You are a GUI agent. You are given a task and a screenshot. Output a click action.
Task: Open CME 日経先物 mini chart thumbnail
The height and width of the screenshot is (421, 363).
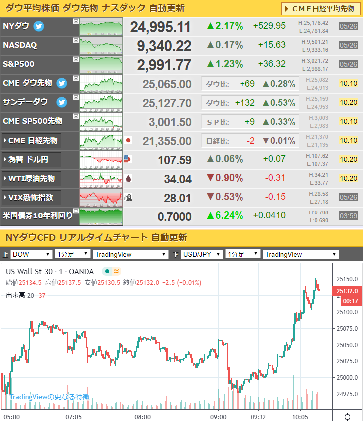coord(101,141)
